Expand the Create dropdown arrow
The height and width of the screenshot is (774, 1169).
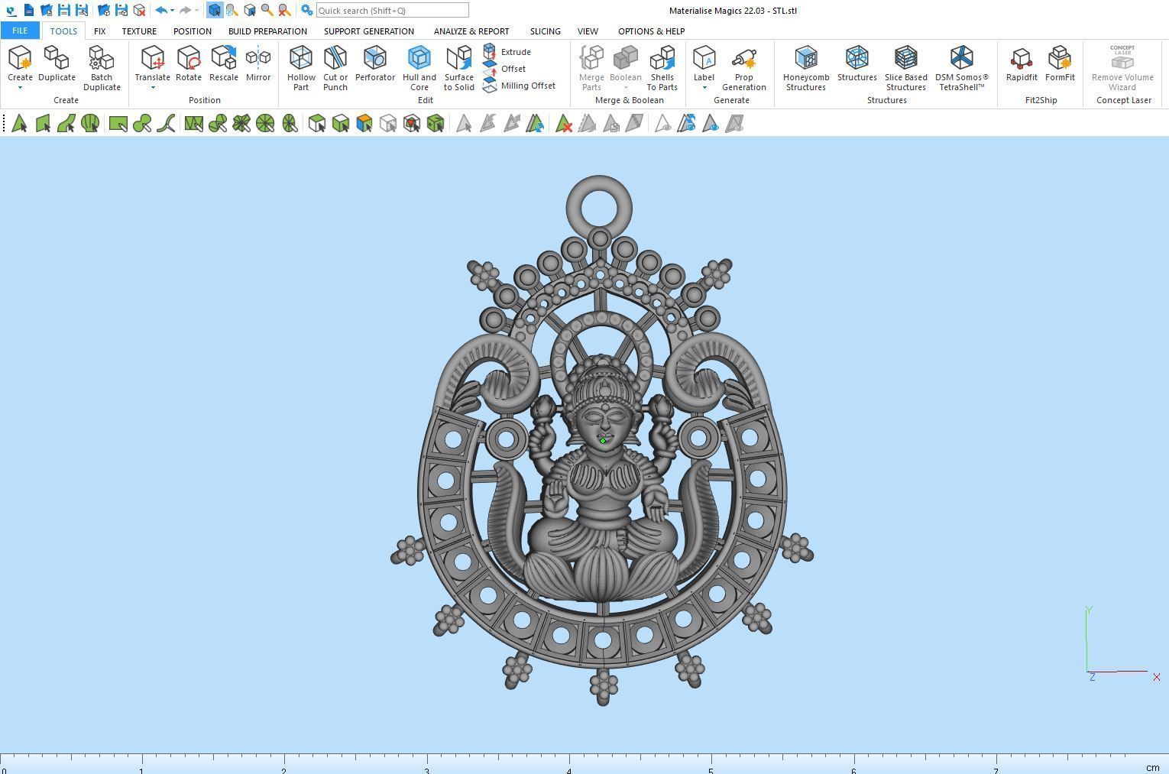coord(20,88)
